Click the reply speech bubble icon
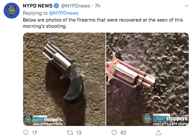 click(26, 133)
